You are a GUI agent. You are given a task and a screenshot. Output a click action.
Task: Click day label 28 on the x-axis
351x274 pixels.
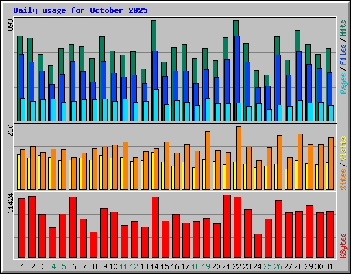(298, 266)
